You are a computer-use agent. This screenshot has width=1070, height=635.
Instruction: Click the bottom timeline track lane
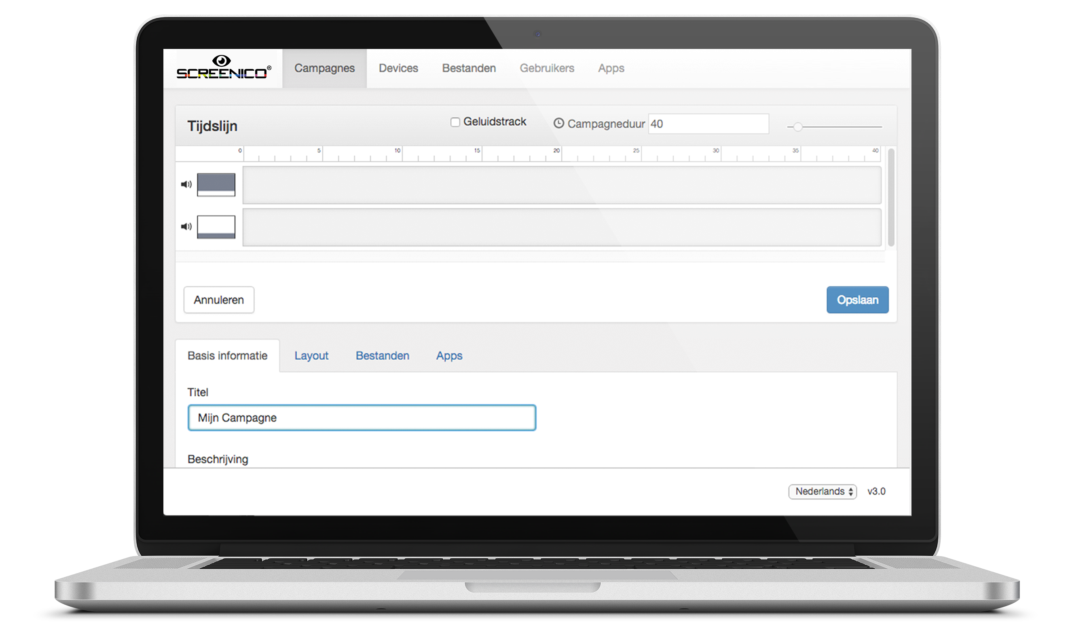pyautogui.click(x=562, y=227)
